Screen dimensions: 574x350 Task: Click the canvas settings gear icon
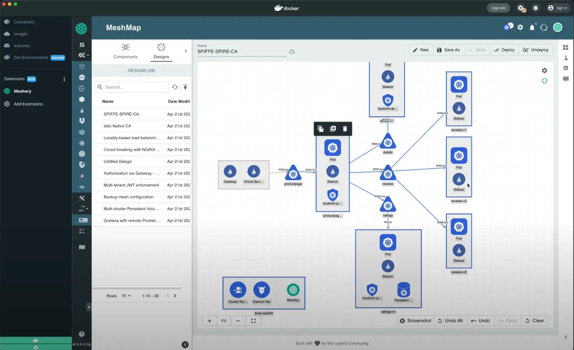tap(544, 71)
